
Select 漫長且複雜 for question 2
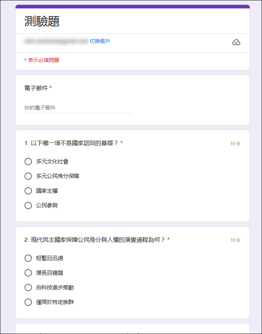[x=28, y=273]
